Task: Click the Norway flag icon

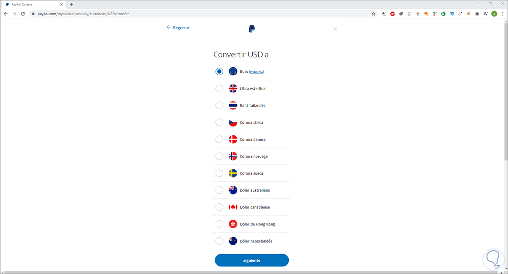Action: 233,156
